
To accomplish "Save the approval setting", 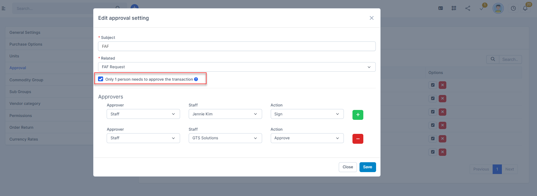I will [x=367, y=167].
